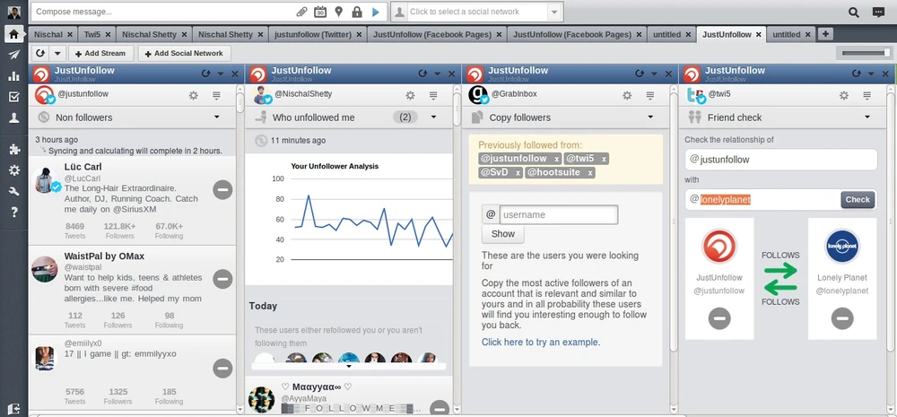Click the location pin icon in composer

click(x=338, y=13)
